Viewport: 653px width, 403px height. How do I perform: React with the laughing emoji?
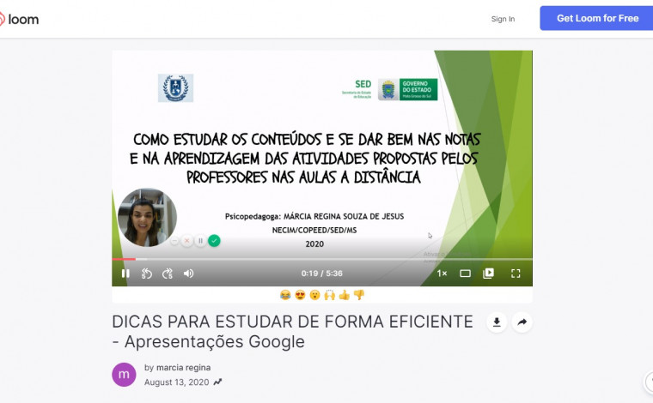(x=284, y=295)
